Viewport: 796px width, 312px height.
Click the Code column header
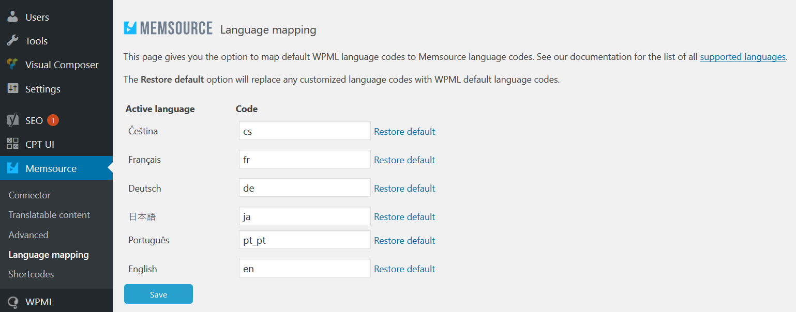click(247, 108)
